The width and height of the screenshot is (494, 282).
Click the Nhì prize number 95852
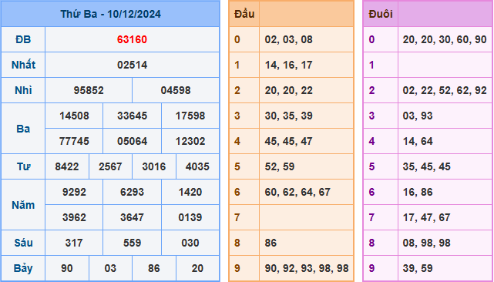(x=89, y=90)
